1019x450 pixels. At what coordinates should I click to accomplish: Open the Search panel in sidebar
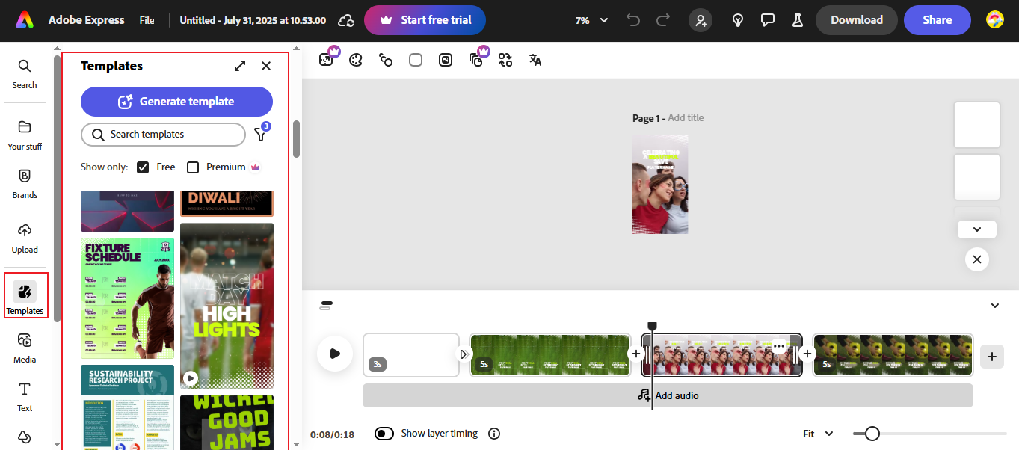(25, 74)
